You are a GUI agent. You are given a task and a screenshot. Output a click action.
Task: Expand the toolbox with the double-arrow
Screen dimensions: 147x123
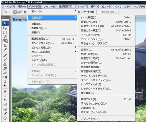pyautogui.click(x=3, y=17)
